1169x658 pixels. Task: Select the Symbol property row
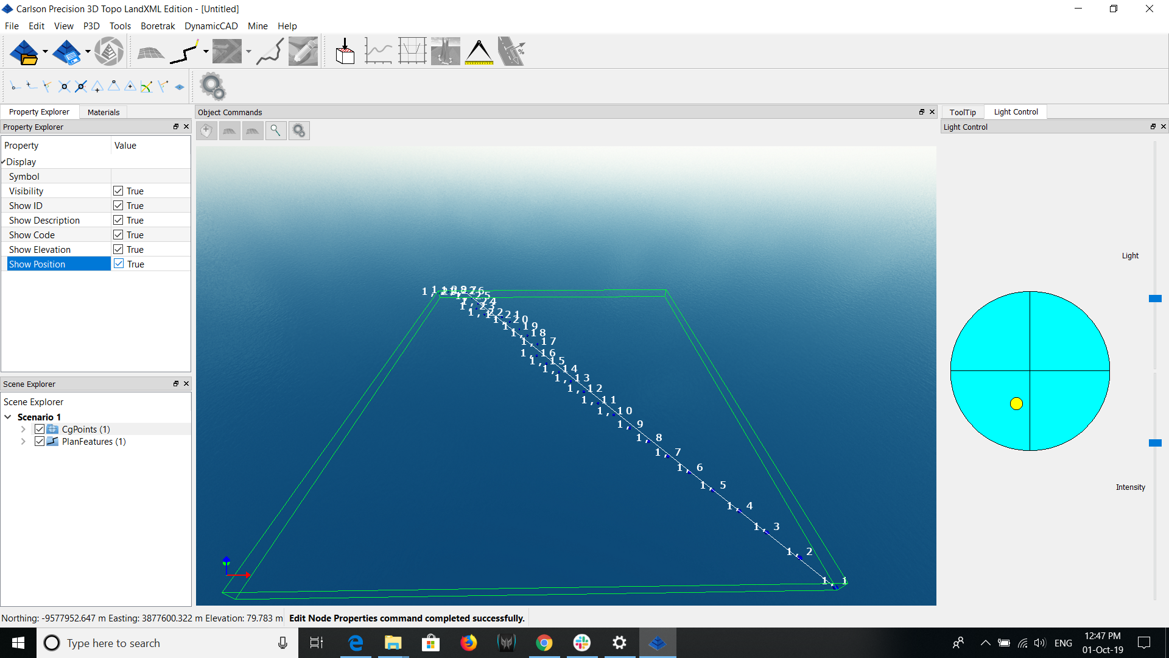point(96,177)
